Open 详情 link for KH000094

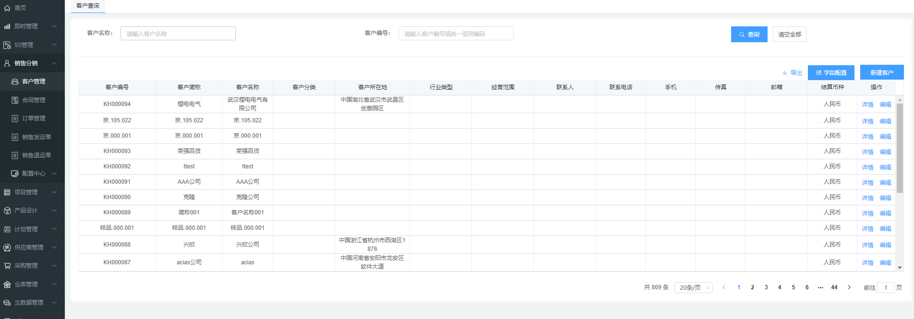[x=867, y=105]
